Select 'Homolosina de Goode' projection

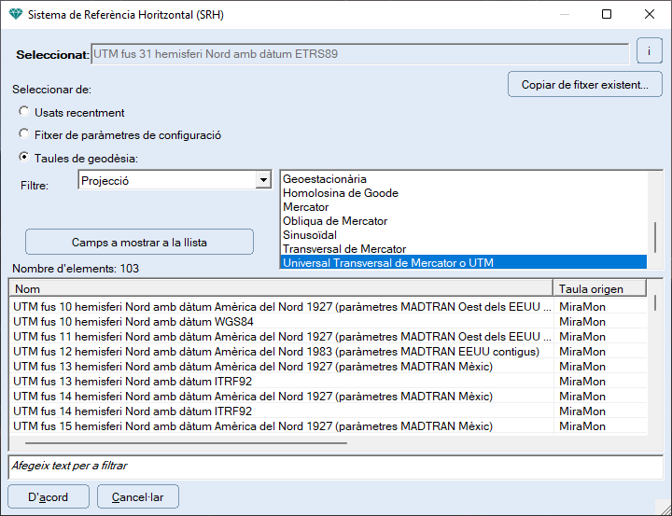[463, 193]
